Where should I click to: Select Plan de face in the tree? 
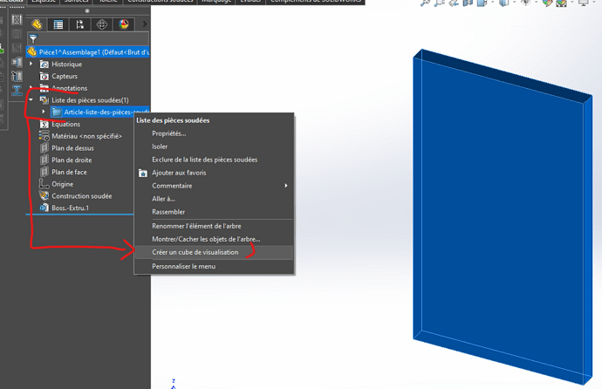click(69, 172)
